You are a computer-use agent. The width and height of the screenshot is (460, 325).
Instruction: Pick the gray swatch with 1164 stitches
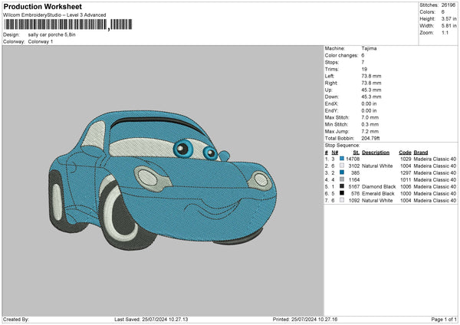tap(341, 179)
